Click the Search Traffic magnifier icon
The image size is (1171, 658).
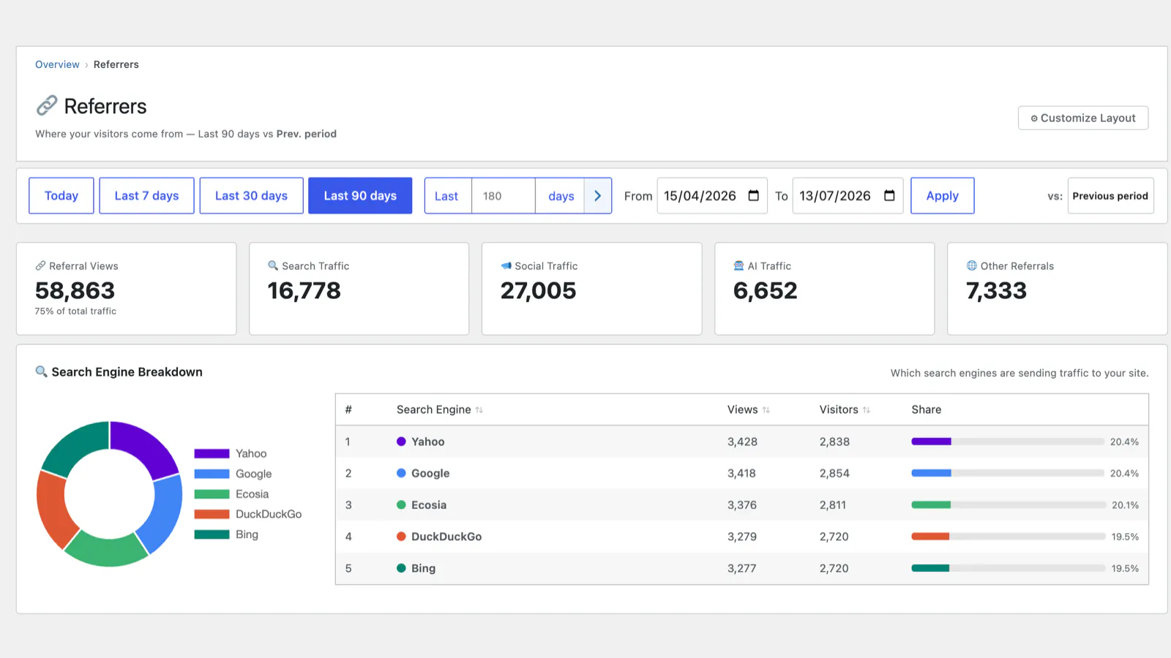point(273,265)
